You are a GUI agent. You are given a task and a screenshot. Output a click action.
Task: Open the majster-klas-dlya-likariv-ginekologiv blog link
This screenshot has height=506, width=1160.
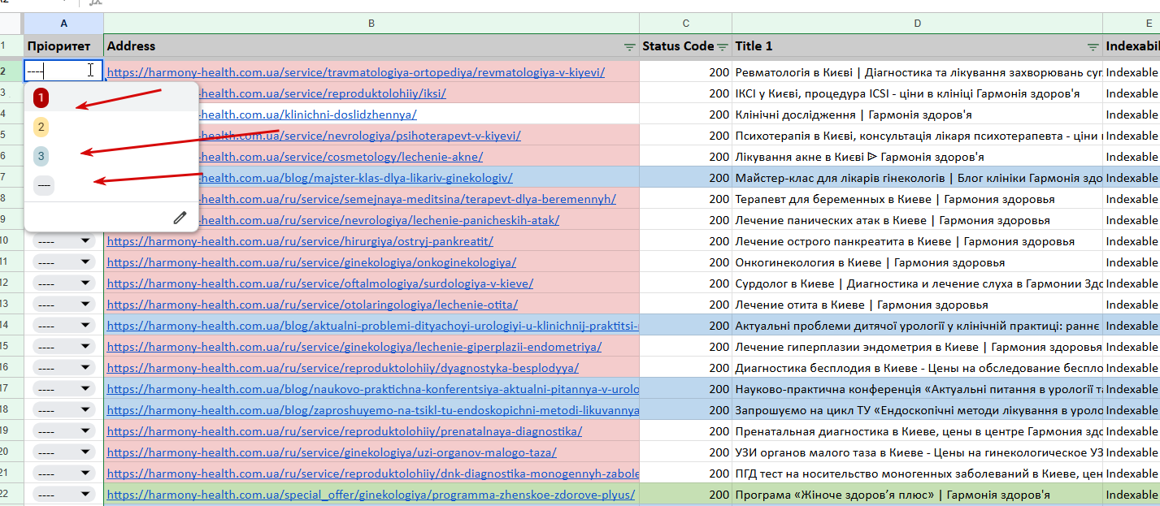pos(355,178)
